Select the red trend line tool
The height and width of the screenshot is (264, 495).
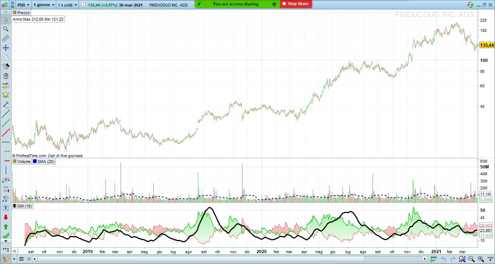pyautogui.click(x=6, y=133)
